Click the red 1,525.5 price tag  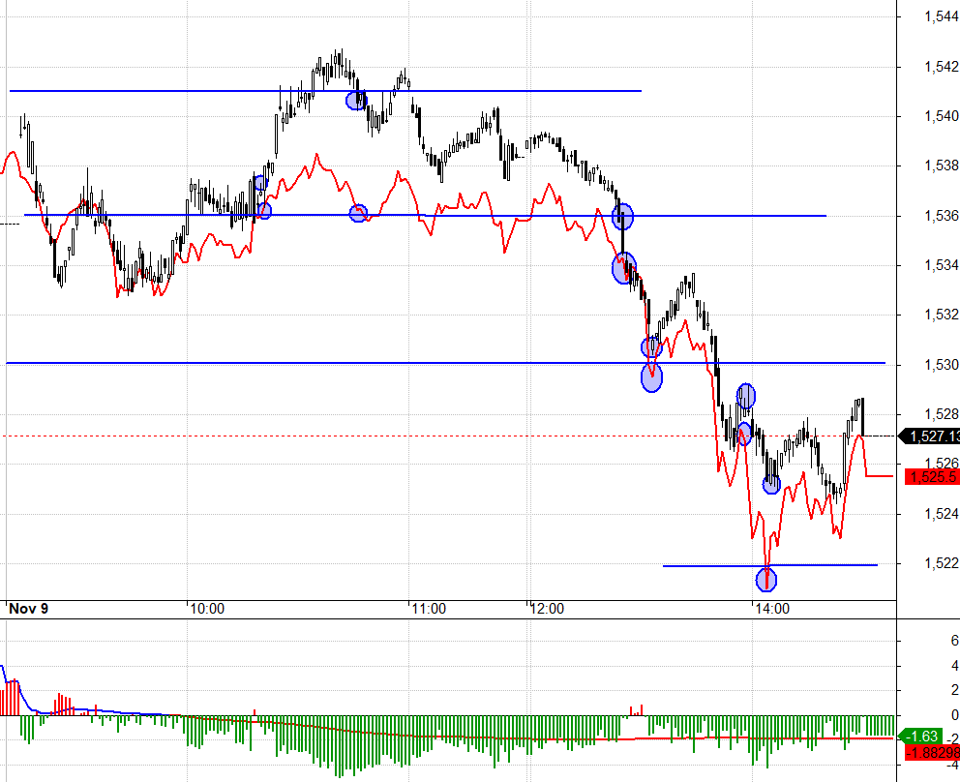click(x=932, y=476)
